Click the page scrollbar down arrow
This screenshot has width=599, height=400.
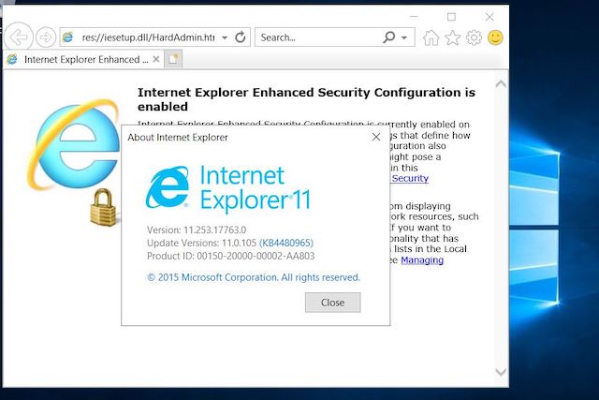tap(501, 372)
